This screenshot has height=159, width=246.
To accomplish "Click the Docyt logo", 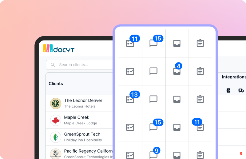I will [x=59, y=48].
